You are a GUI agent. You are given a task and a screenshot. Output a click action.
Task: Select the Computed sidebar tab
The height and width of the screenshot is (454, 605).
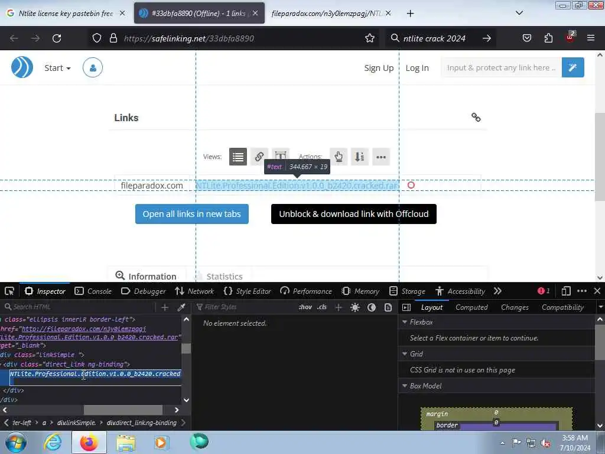(x=471, y=307)
